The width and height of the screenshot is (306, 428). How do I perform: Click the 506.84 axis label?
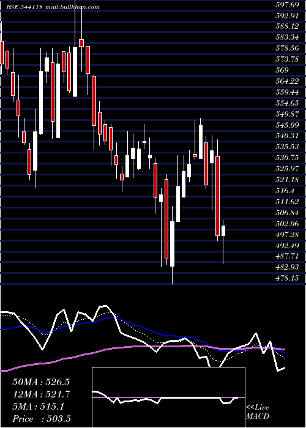(287, 212)
